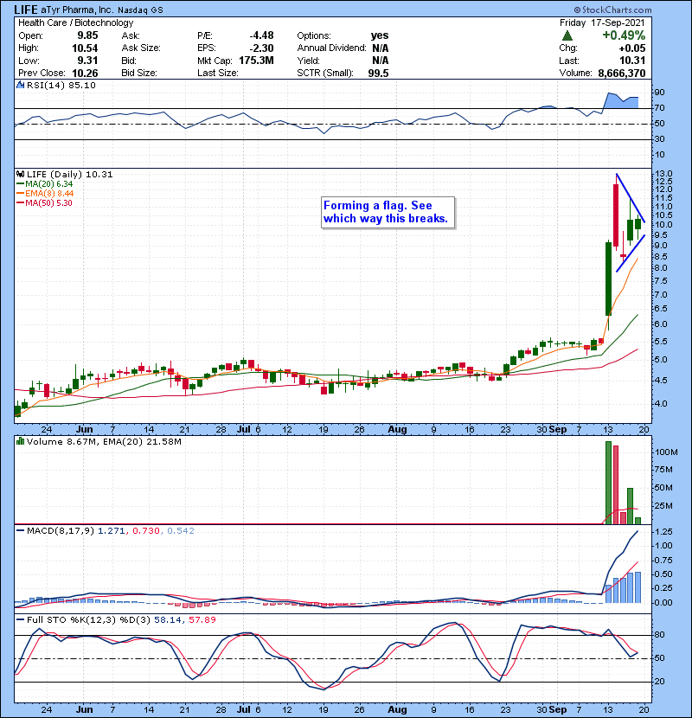
Task: Click the 7.0 price axis label
Action: tap(662, 294)
